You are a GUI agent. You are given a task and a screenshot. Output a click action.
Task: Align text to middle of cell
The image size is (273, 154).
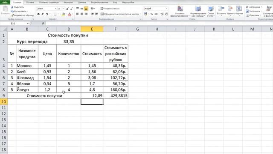(x=81, y=9)
